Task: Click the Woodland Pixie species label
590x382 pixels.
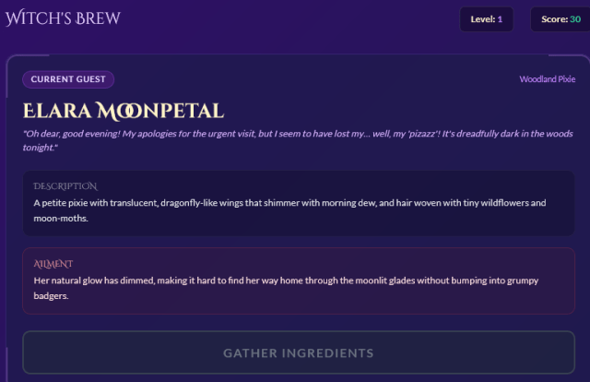Action: (x=547, y=79)
